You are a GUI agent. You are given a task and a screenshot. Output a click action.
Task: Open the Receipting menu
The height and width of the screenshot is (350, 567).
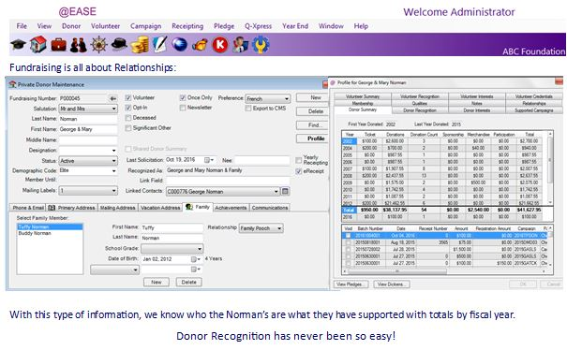pyautogui.click(x=187, y=26)
